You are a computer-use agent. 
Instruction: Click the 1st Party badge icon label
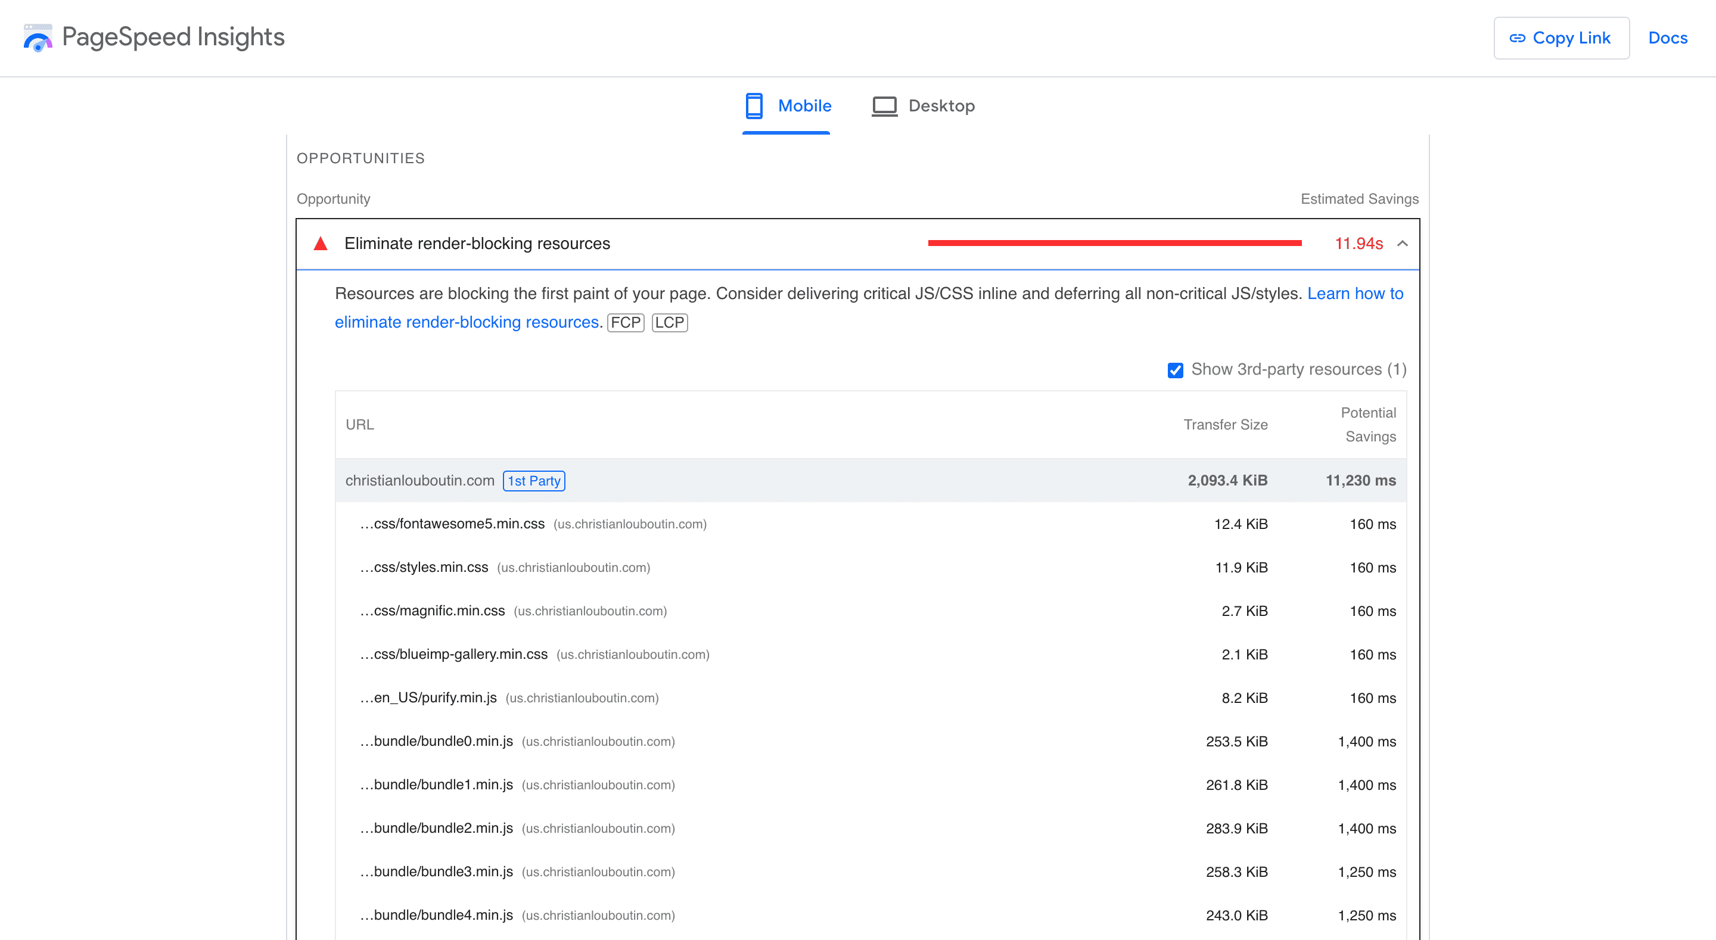pyautogui.click(x=534, y=480)
